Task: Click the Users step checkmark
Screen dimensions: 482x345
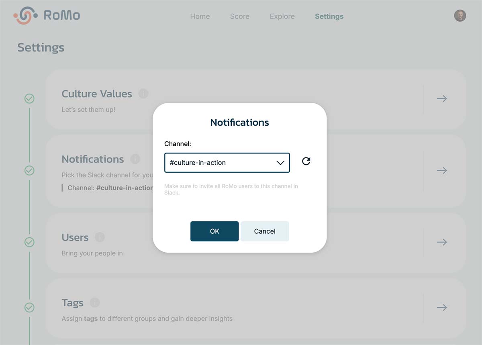Action: tap(29, 242)
